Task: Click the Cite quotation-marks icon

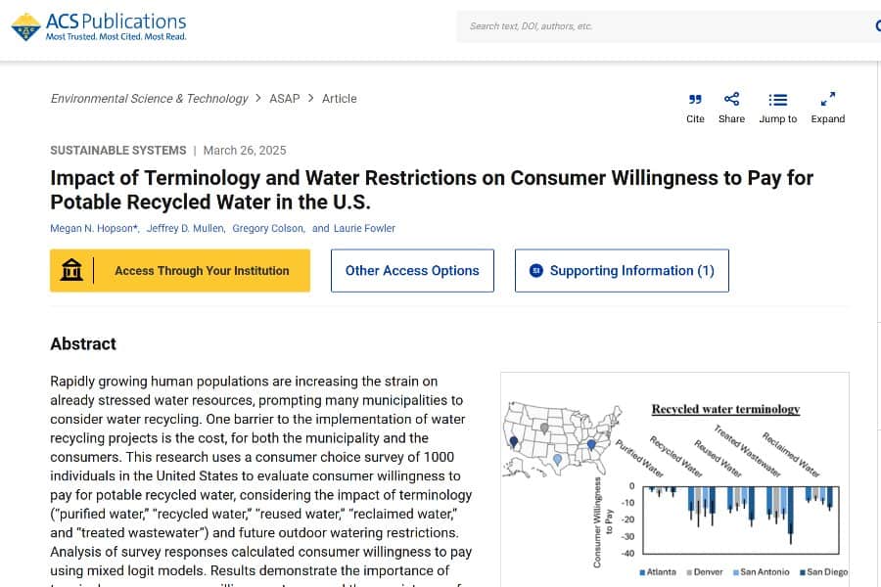Action: pos(695,99)
